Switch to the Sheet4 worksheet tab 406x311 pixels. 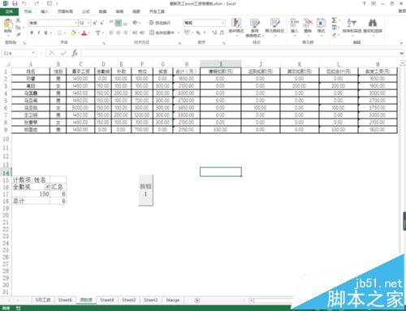tap(107, 300)
